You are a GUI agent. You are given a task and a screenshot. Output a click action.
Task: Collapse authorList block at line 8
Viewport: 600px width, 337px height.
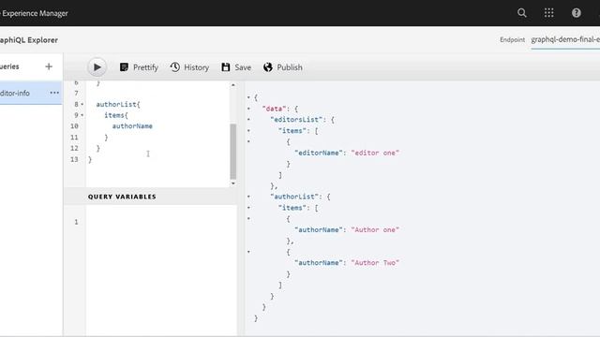(x=82, y=104)
